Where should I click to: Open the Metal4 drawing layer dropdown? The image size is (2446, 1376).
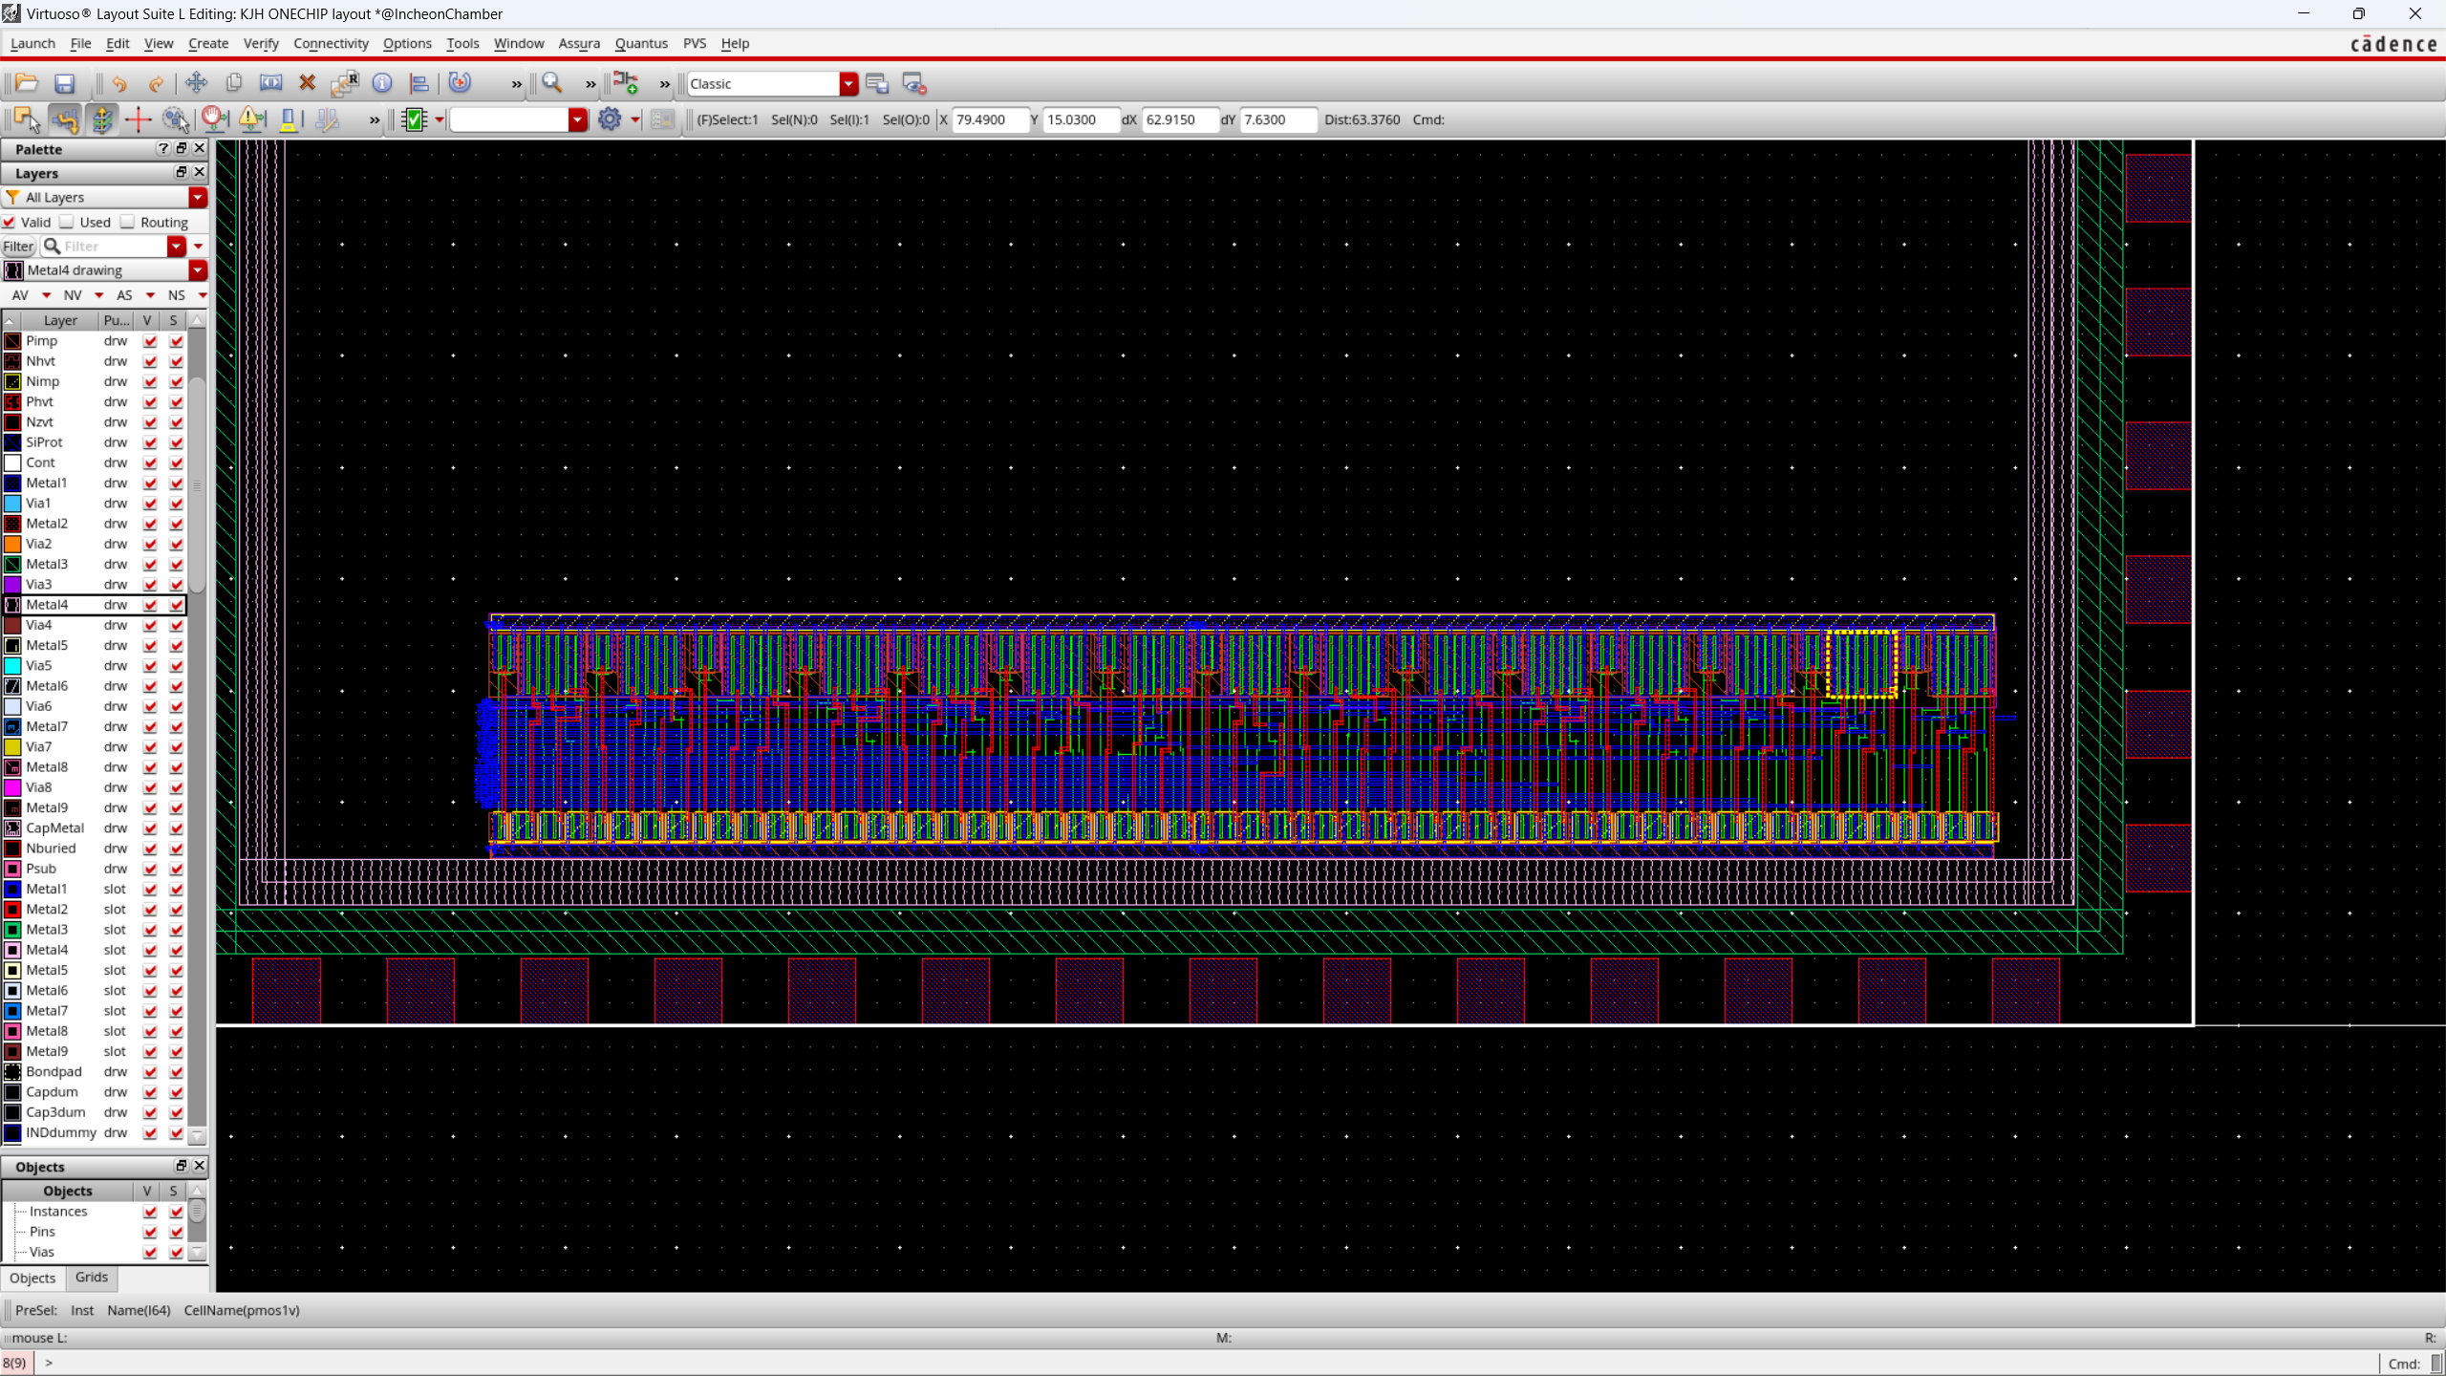click(x=198, y=270)
